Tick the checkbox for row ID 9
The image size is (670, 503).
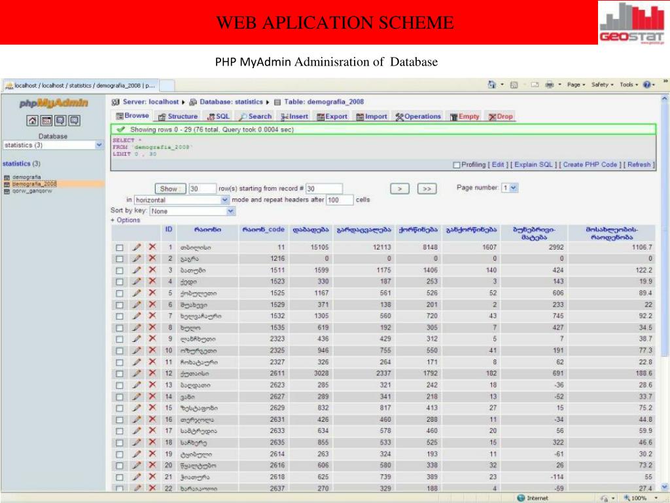click(120, 340)
